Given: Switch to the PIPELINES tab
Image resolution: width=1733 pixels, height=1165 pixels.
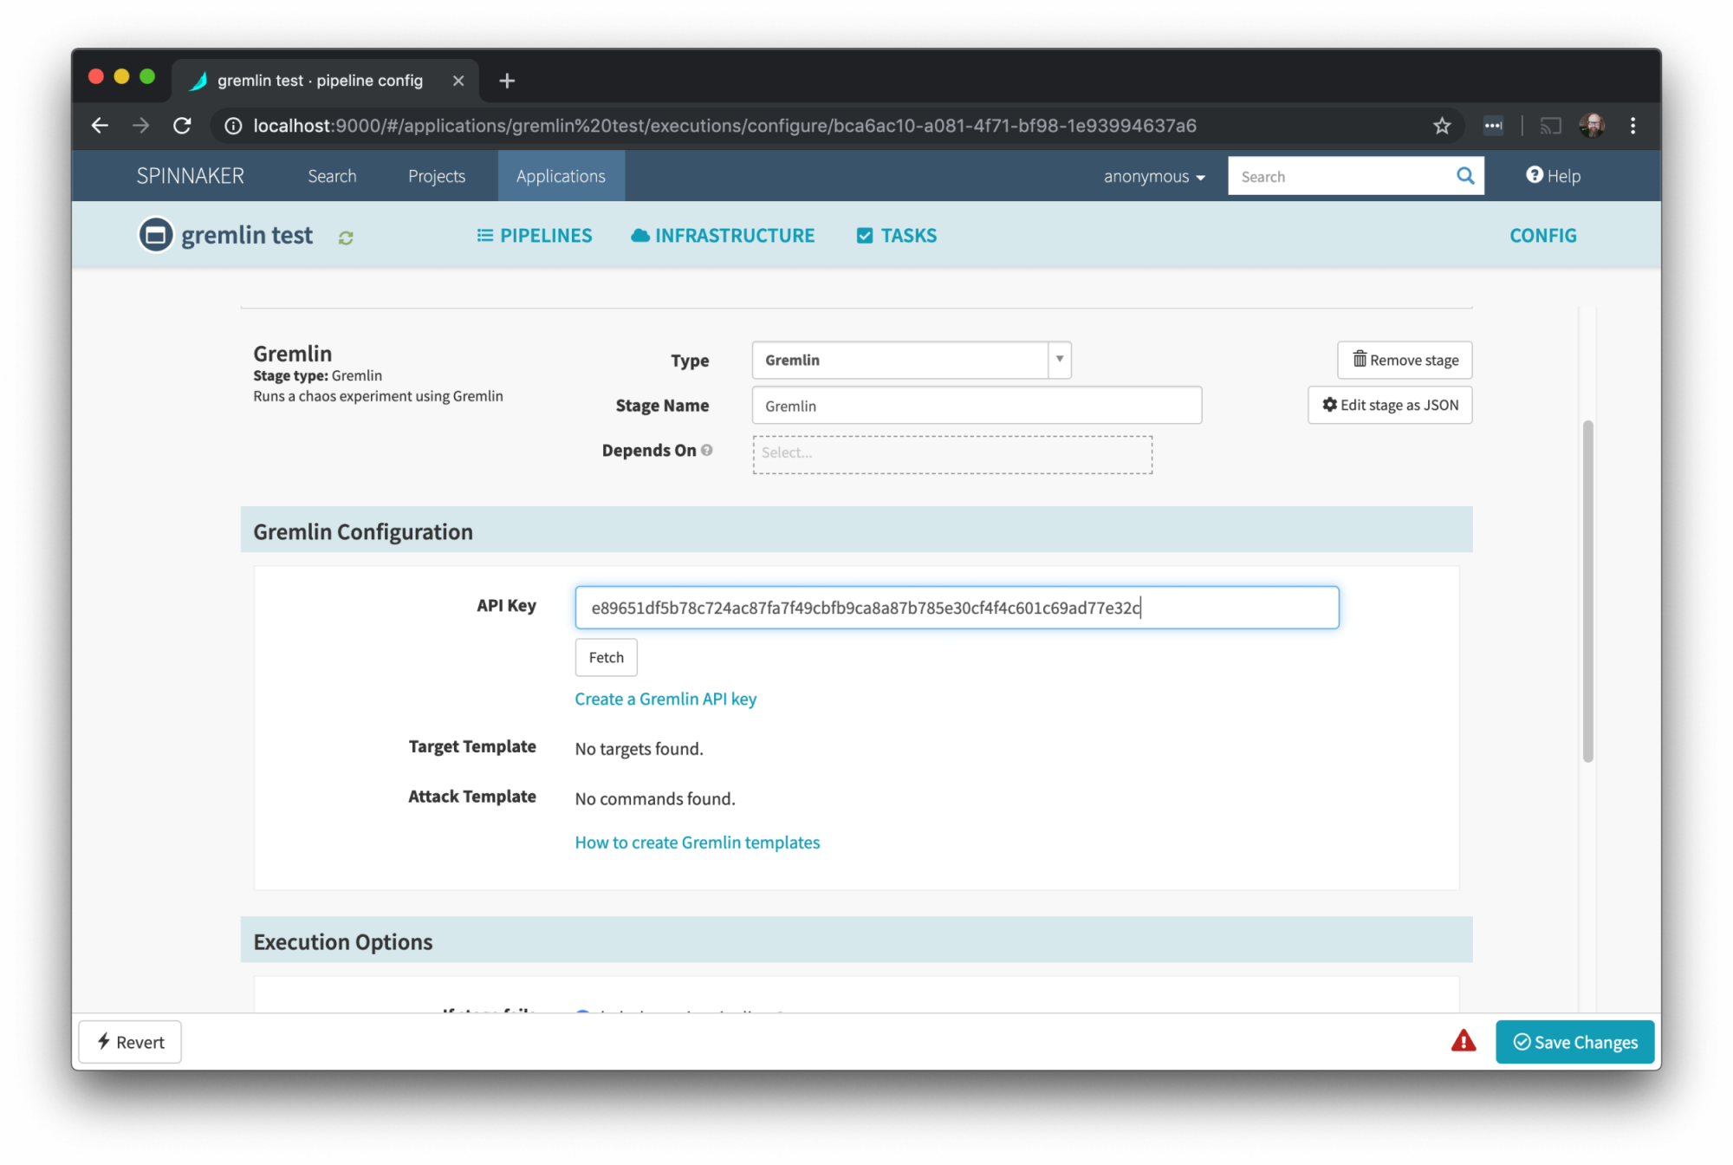Looking at the screenshot, I should 535,236.
